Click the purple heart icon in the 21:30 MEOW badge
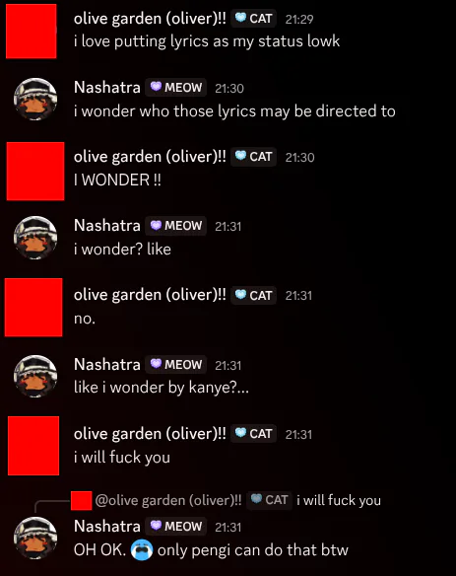456x576 pixels. coord(156,87)
